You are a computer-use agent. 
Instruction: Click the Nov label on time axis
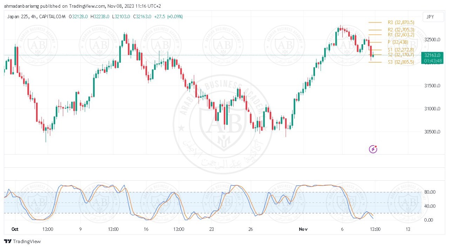303,229
